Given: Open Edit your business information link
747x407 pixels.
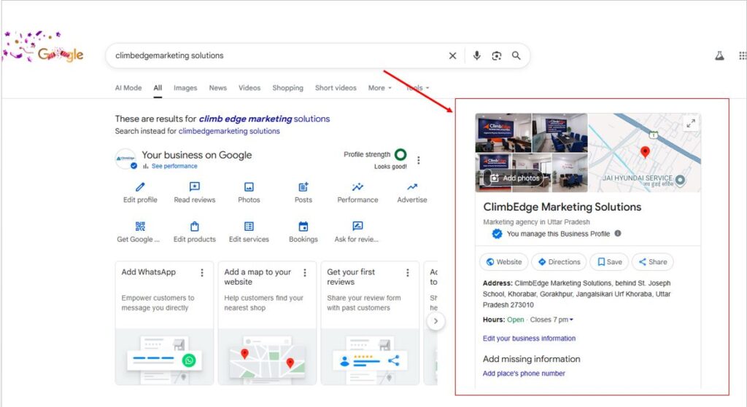Looking at the screenshot, I should pos(529,339).
